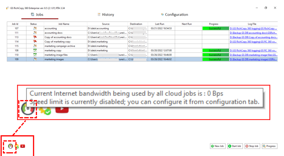Select 'marketing campaign archive' job name
The width and height of the screenshot is (284, 156).
[x=60, y=46]
